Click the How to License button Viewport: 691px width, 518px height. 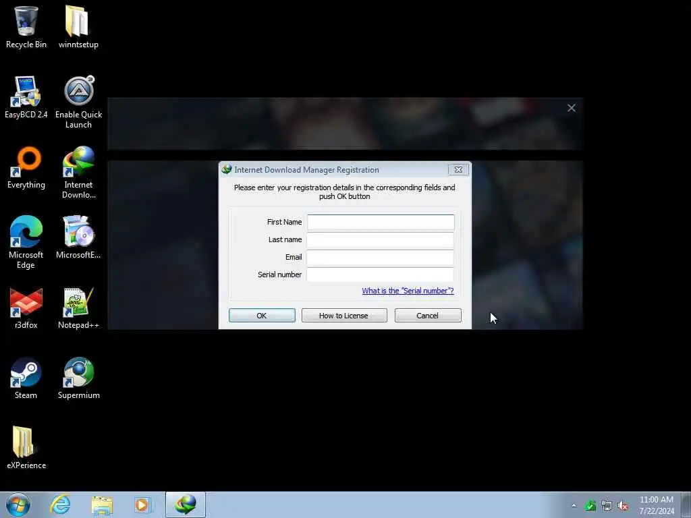coord(344,316)
